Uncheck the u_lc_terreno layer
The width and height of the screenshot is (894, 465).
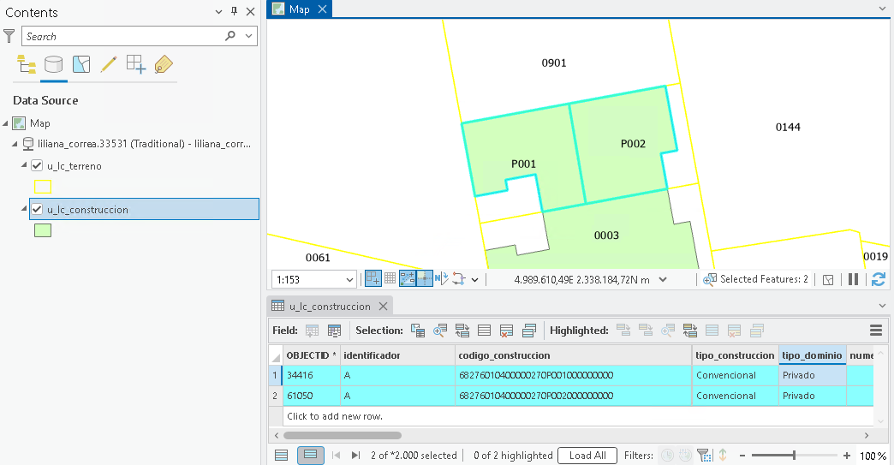pos(37,166)
